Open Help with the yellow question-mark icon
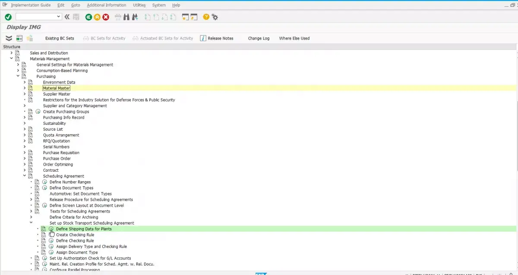Screen dimensions: 518x275 pos(206,17)
